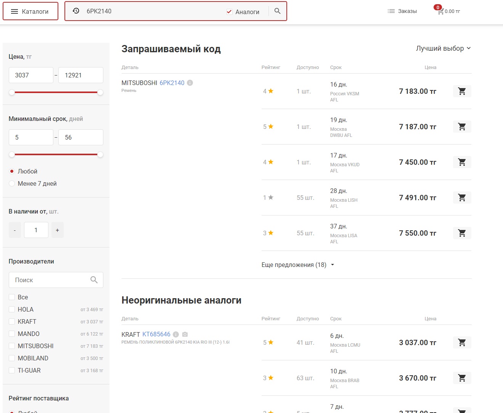
Task: Click minimum days field 5
Action: [x=31, y=137]
